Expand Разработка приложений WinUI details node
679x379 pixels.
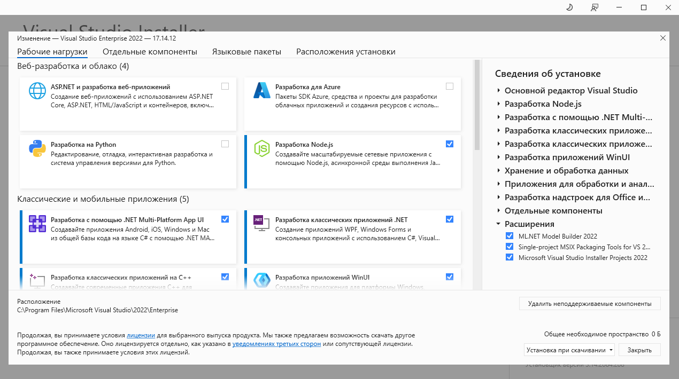498,157
